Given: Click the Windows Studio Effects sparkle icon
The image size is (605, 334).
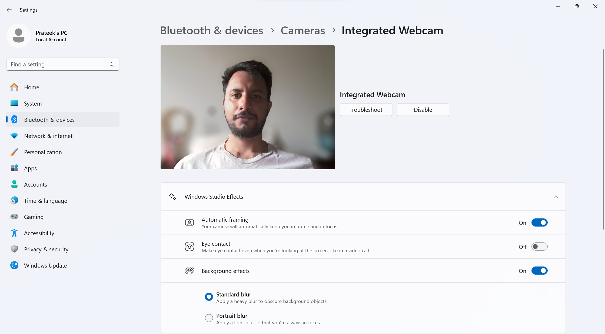Looking at the screenshot, I should 172,196.
